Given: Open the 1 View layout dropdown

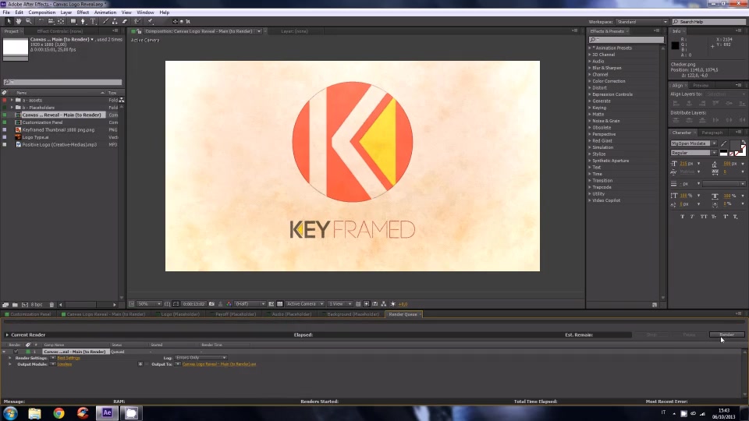Looking at the screenshot, I should click(x=340, y=304).
